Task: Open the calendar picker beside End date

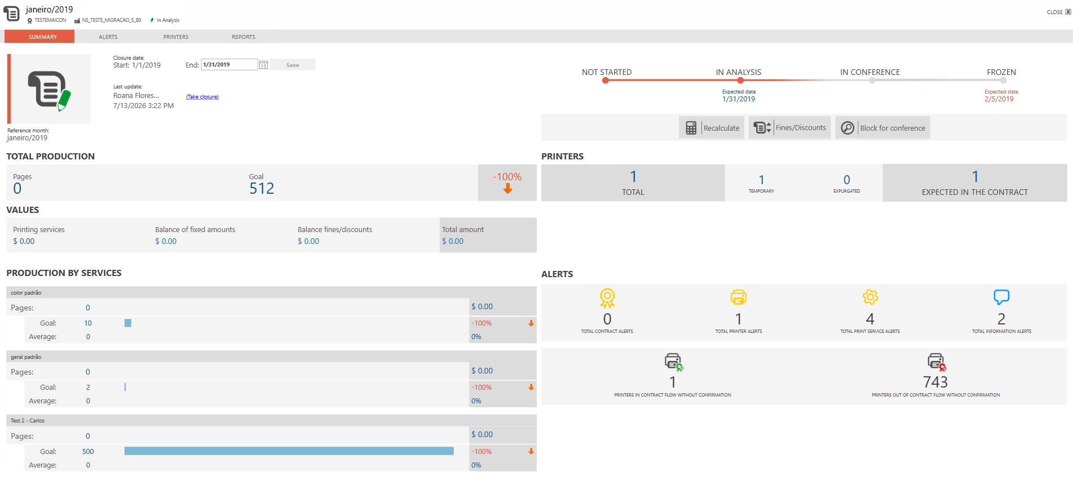Action: (x=263, y=65)
